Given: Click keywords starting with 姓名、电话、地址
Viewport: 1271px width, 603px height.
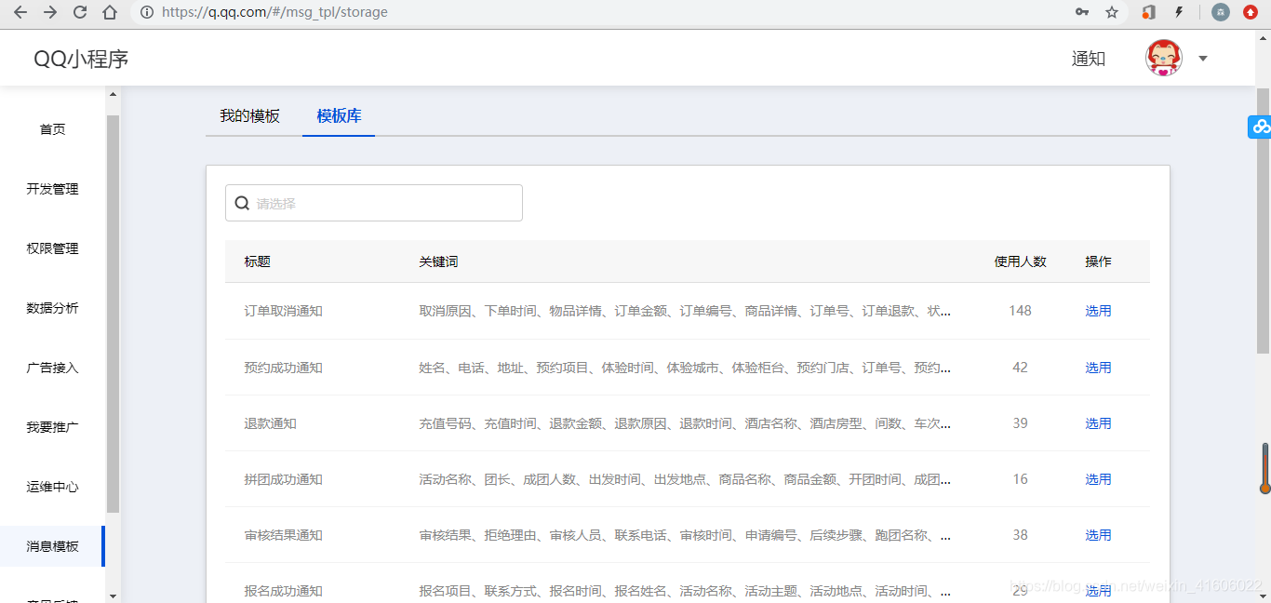Looking at the screenshot, I should pyautogui.click(x=685, y=368).
